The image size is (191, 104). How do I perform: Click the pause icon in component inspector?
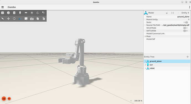pos(173,13)
